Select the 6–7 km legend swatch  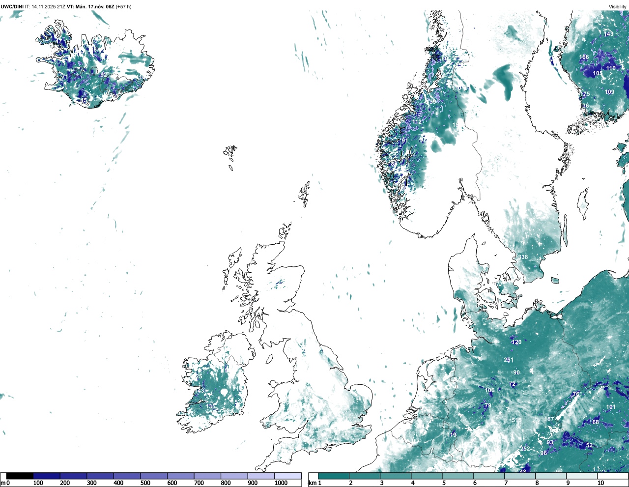(x=488, y=476)
